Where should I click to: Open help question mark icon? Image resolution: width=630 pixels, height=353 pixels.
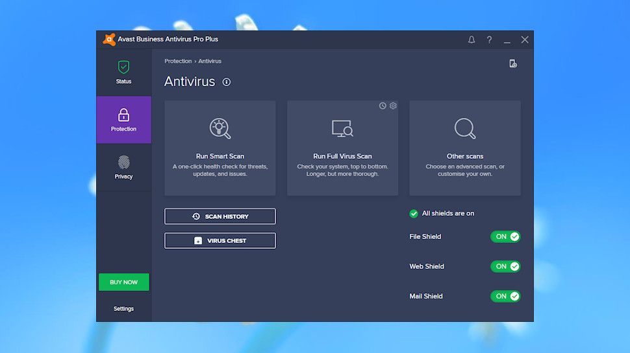coord(489,40)
